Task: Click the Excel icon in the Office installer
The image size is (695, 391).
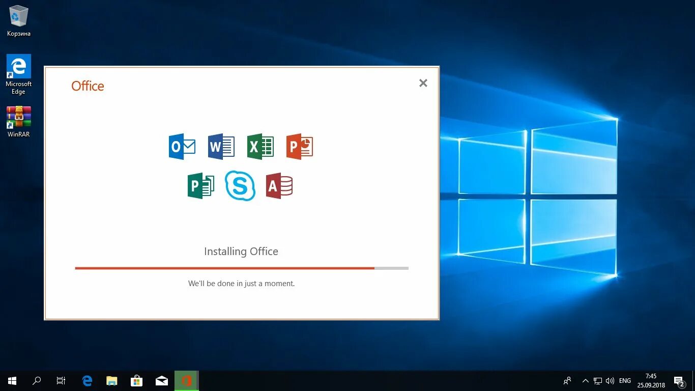Action: pos(260,147)
